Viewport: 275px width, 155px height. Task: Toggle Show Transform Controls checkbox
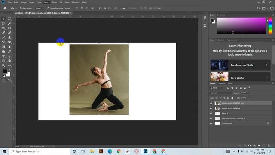49,8
